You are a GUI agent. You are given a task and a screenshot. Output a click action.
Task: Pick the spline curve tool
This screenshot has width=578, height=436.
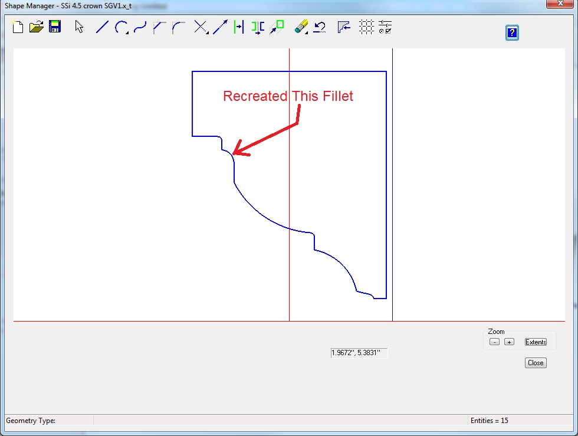pos(140,27)
